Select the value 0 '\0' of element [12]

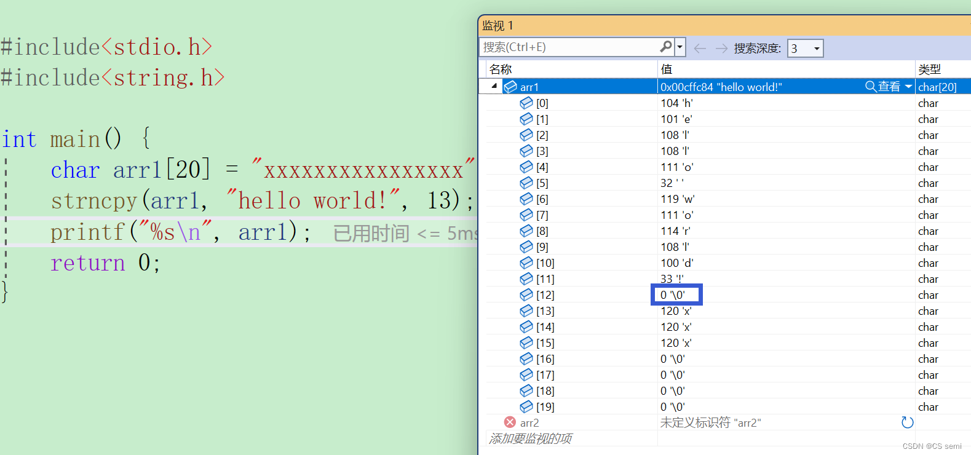click(673, 295)
